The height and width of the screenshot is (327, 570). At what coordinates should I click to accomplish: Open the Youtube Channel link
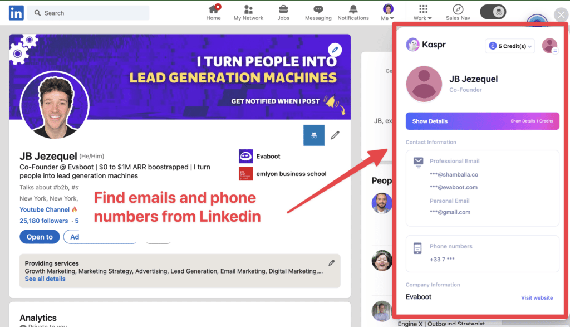[x=48, y=209]
